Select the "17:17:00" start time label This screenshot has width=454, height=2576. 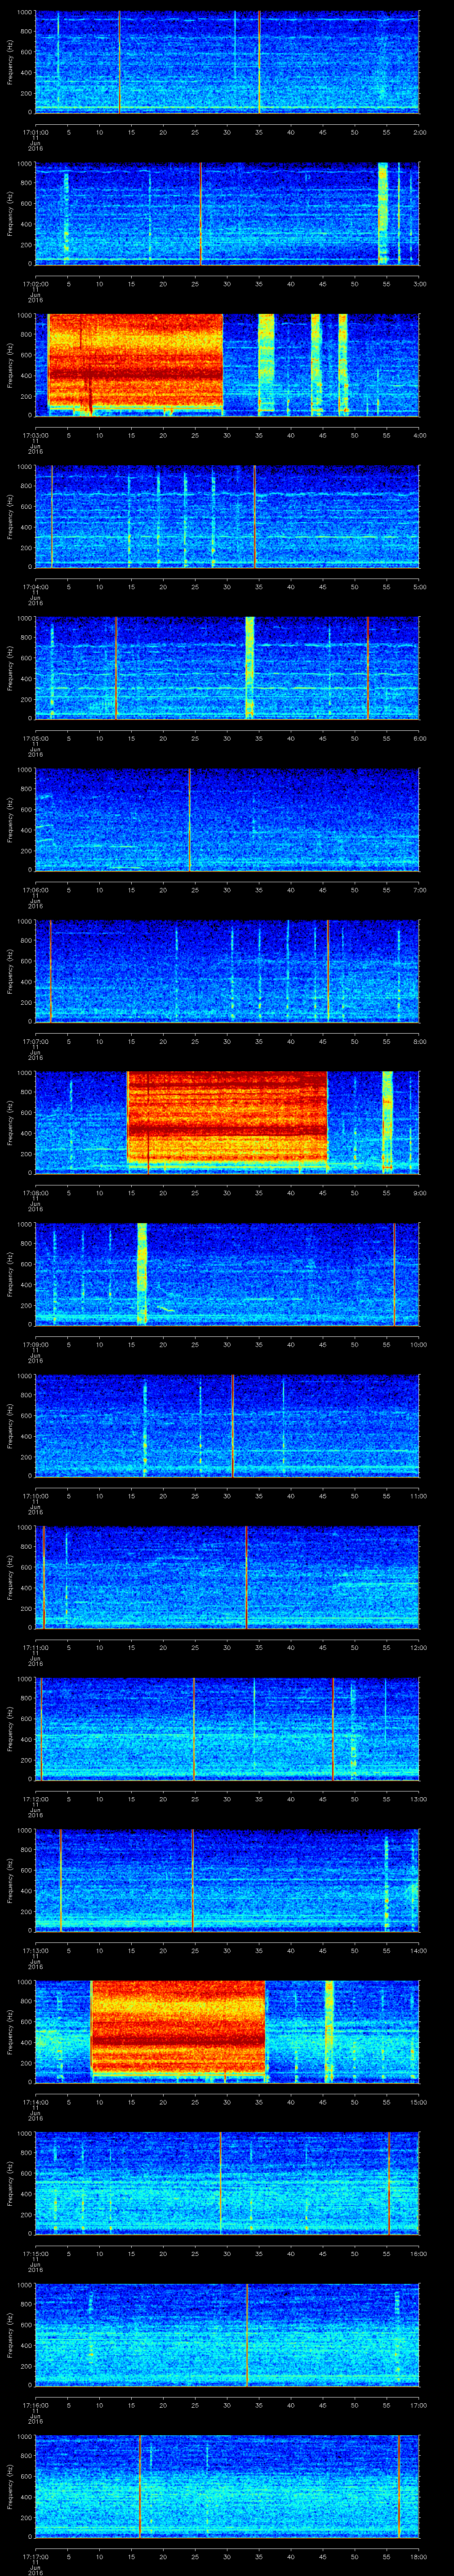(x=35, y=2556)
